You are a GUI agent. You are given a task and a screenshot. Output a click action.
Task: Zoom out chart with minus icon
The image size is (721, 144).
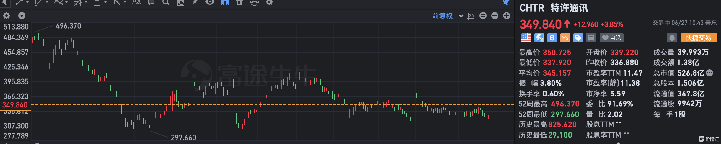click(495, 16)
